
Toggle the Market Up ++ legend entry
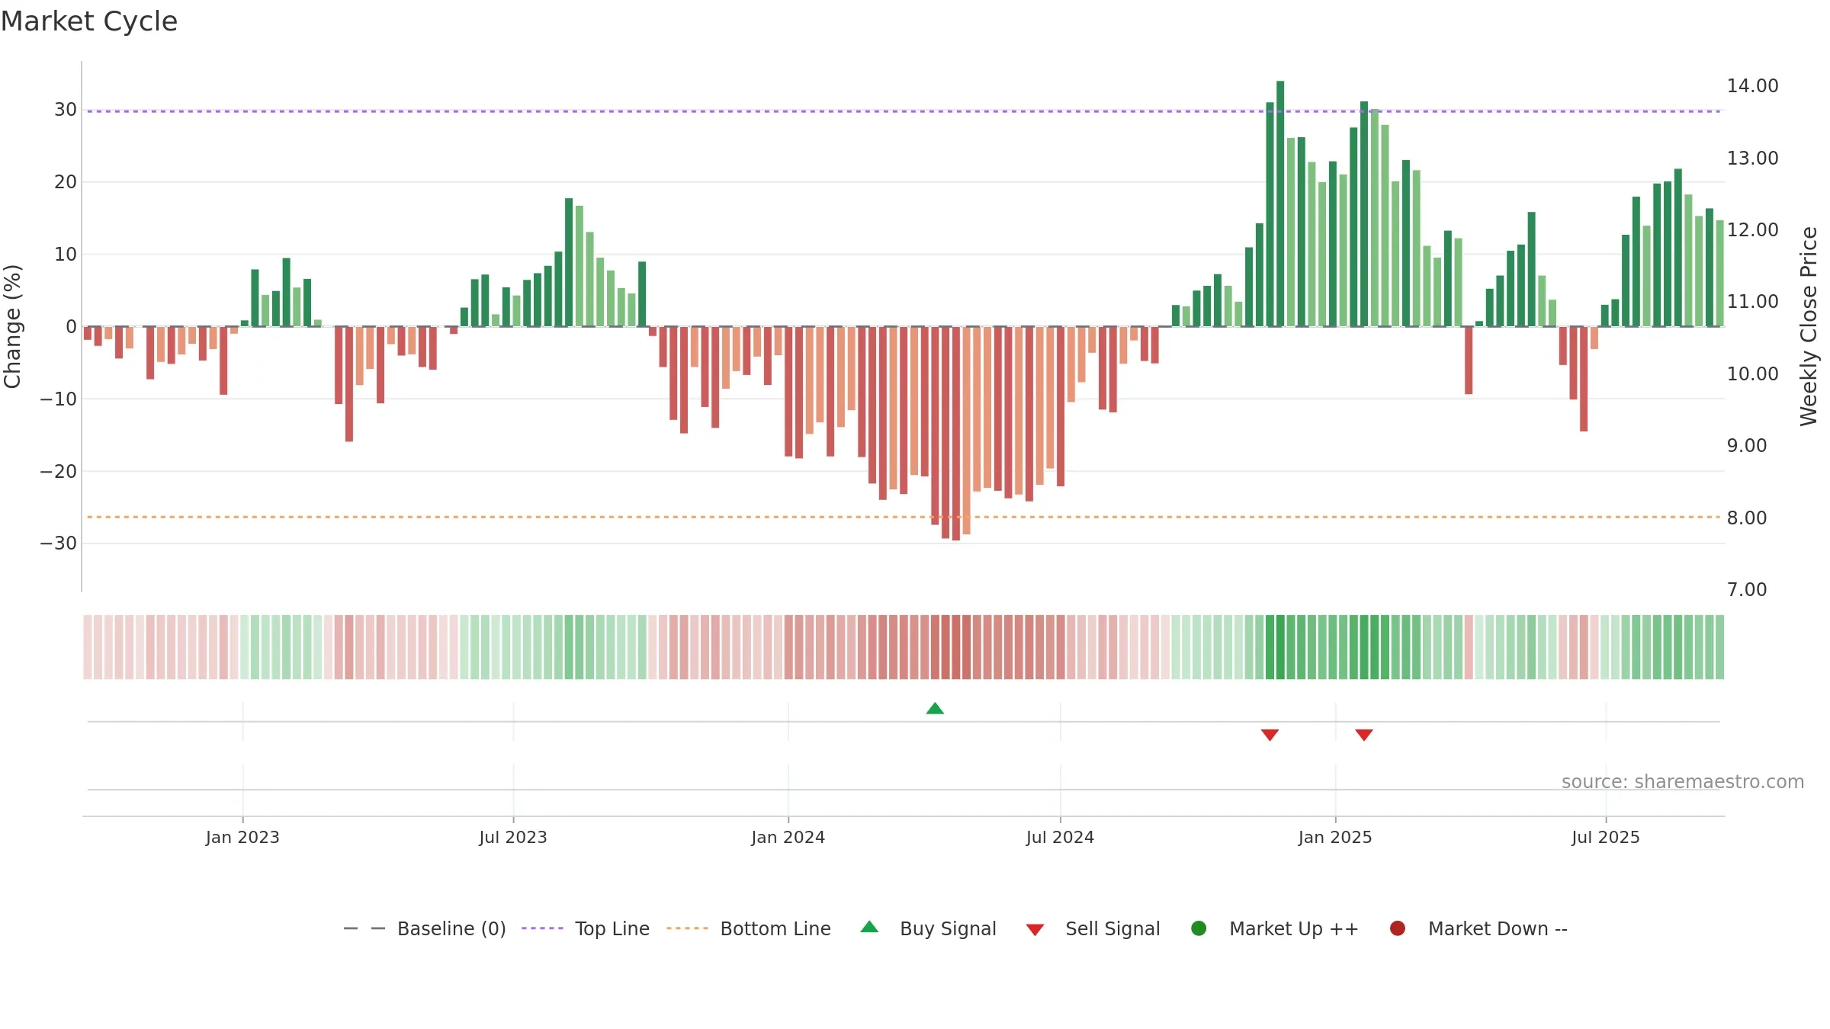(x=1275, y=928)
